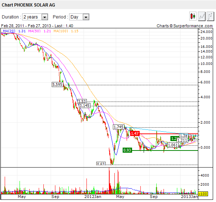Click the MA(20) legend label

tap(9, 31)
